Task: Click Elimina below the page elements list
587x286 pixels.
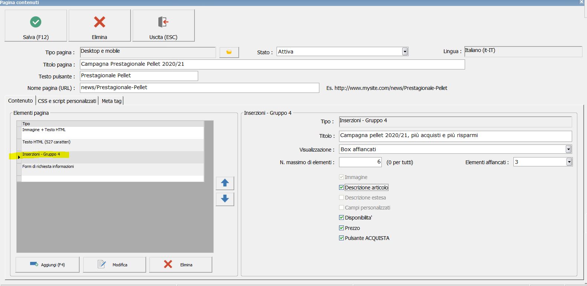Action: 181,265
